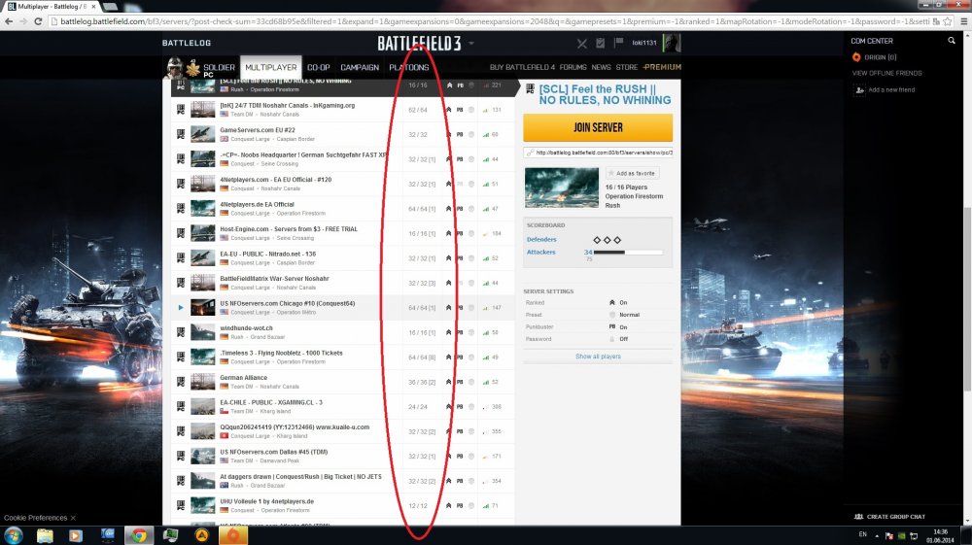Switch to the SOLDIER tab

tap(219, 67)
